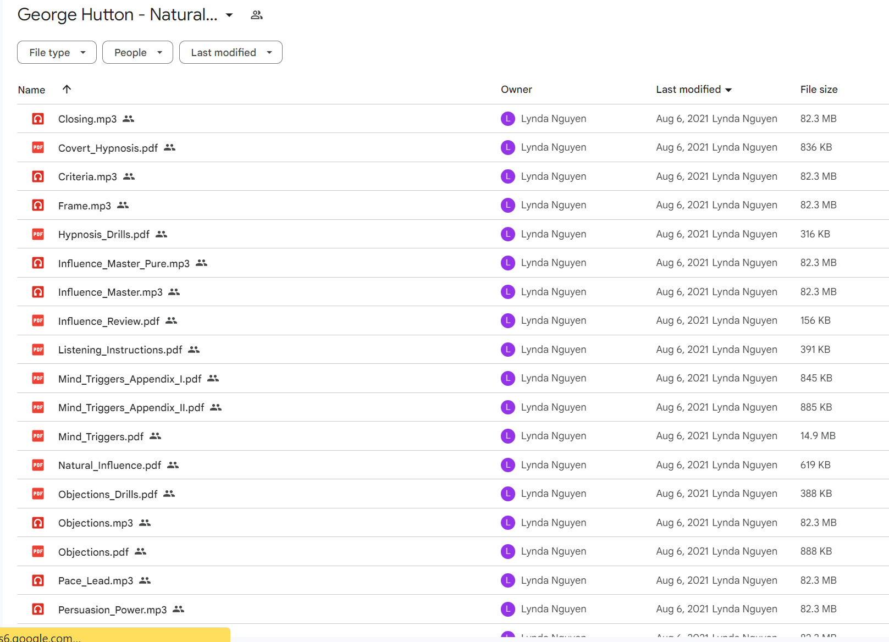
Task: Click the 316 KB file size value
Action: pos(815,234)
